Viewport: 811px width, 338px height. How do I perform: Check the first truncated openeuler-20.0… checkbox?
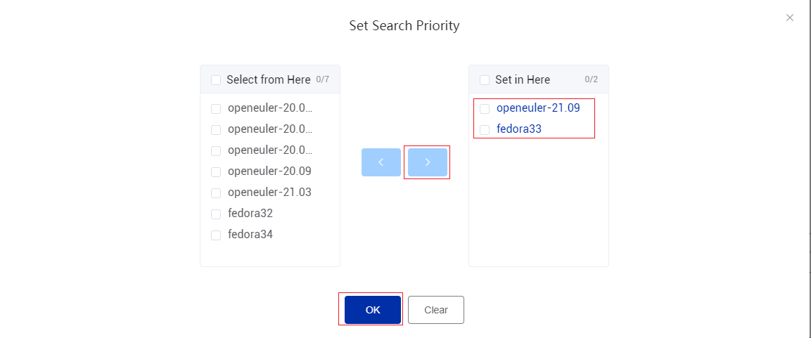(x=216, y=109)
